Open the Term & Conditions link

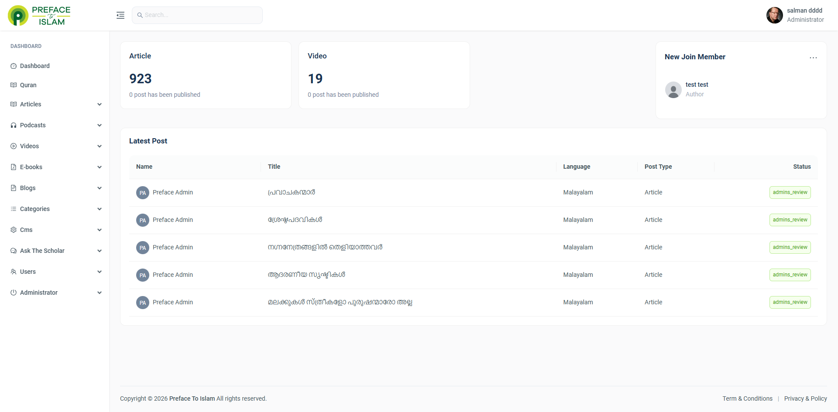(747, 398)
